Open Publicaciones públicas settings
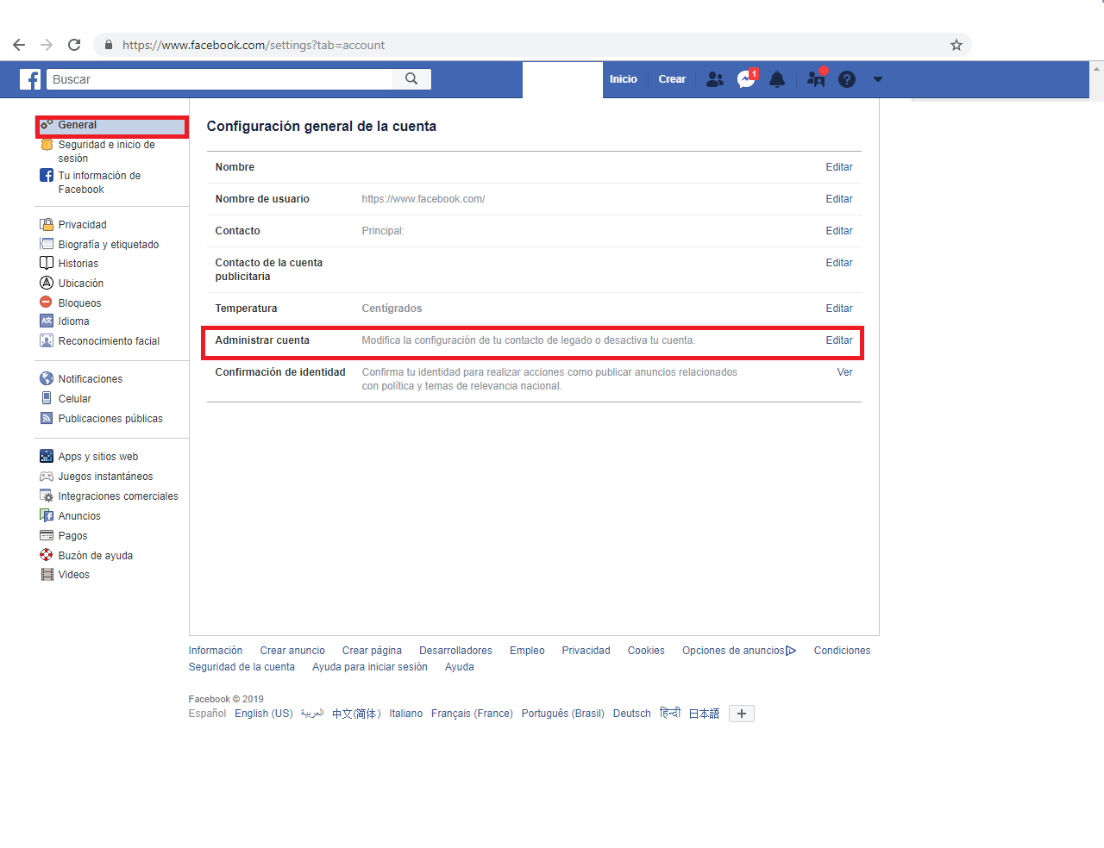This screenshot has width=1104, height=848. pos(110,419)
